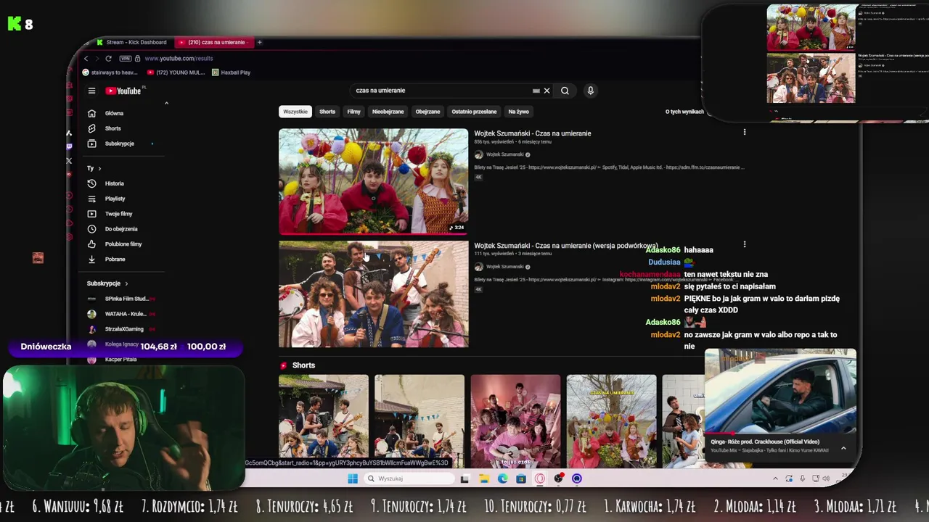Select the Filmy filter chip

tap(353, 112)
